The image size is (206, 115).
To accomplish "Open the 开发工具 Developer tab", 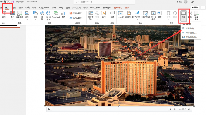I will (77, 8).
